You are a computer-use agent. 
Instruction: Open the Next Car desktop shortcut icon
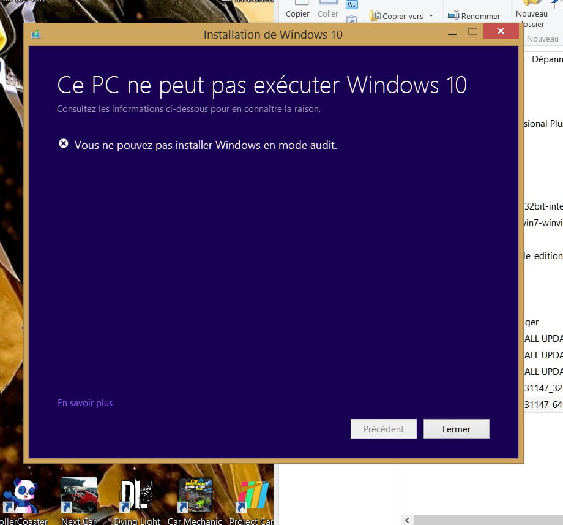click(79, 495)
